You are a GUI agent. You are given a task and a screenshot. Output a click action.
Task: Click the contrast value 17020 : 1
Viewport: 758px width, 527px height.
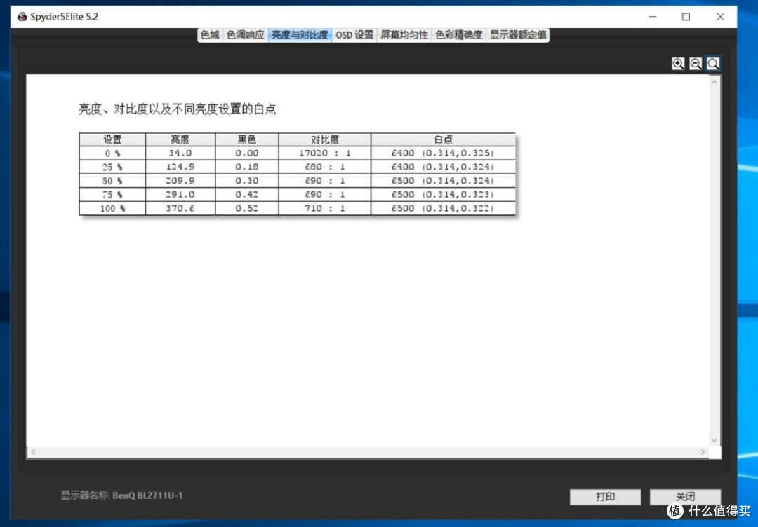[325, 153]
